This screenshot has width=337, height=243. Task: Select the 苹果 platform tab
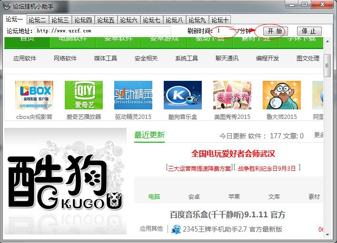(x=234, y=196)
